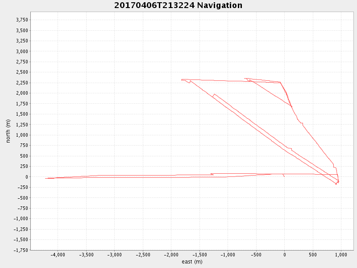Click the 500 tick label on east axis
Viewport: 357px width, 268px height.
pyautogui.click(x=312, y=255)
